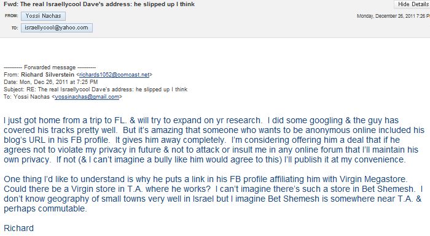The height and width of the screenshot is (236, 430).
Task: Click paragraph starting 'One thing I'd like'
Action: pyautogui.click(x=213, y=194)
